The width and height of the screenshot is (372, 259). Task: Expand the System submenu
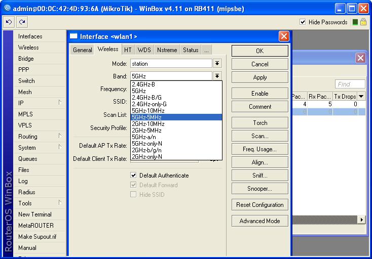(x=60, y=147)
